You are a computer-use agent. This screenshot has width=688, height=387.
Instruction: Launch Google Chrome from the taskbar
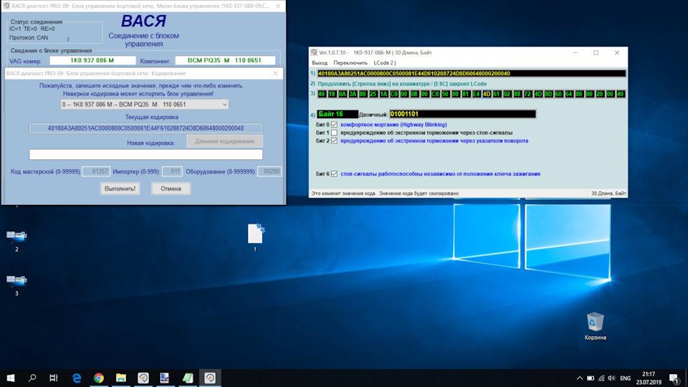click(99, 378)
